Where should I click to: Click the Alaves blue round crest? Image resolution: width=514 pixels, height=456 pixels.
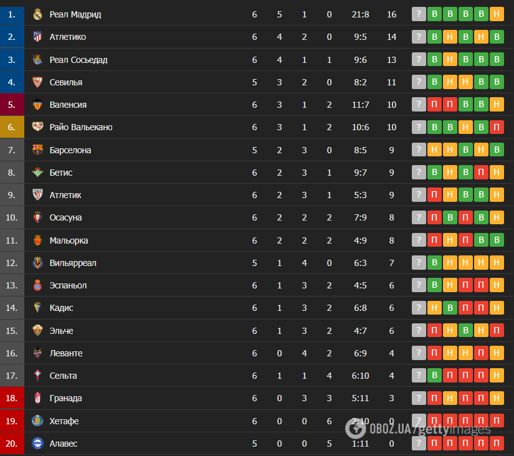point(38,443)
